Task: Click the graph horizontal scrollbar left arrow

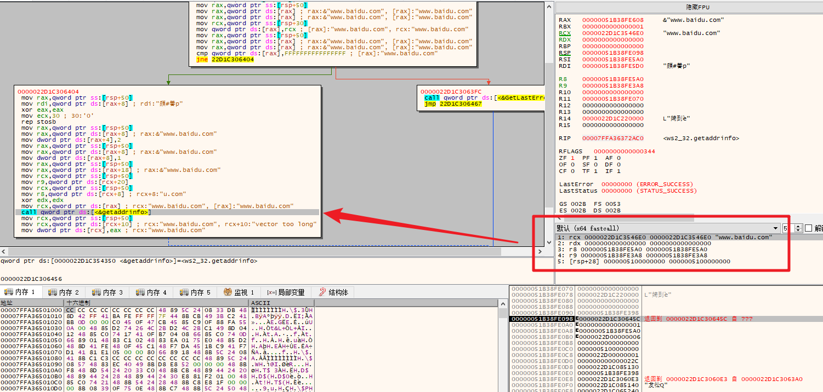Action: click(x=3, y=251)
